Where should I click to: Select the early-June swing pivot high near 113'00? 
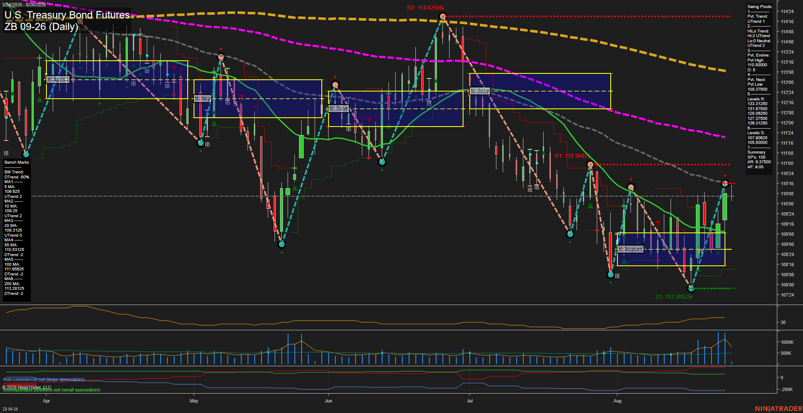tap(335, 85)
